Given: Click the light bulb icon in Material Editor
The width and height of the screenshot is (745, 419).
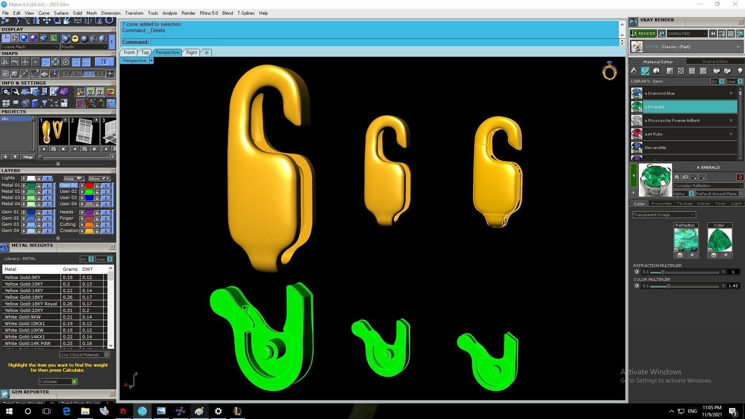Looking at the screenshot, I should coord(740,71).
